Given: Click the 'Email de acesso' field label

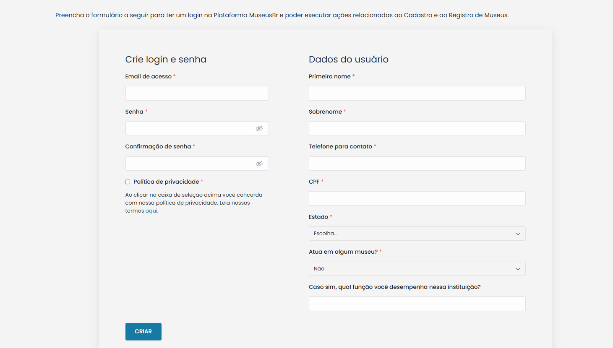Looking at the screenshot, I should pos(148,76).
